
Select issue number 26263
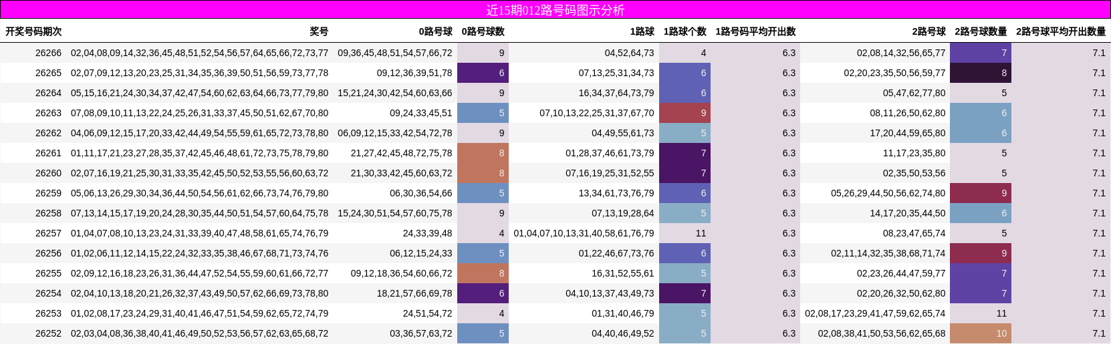48,113
